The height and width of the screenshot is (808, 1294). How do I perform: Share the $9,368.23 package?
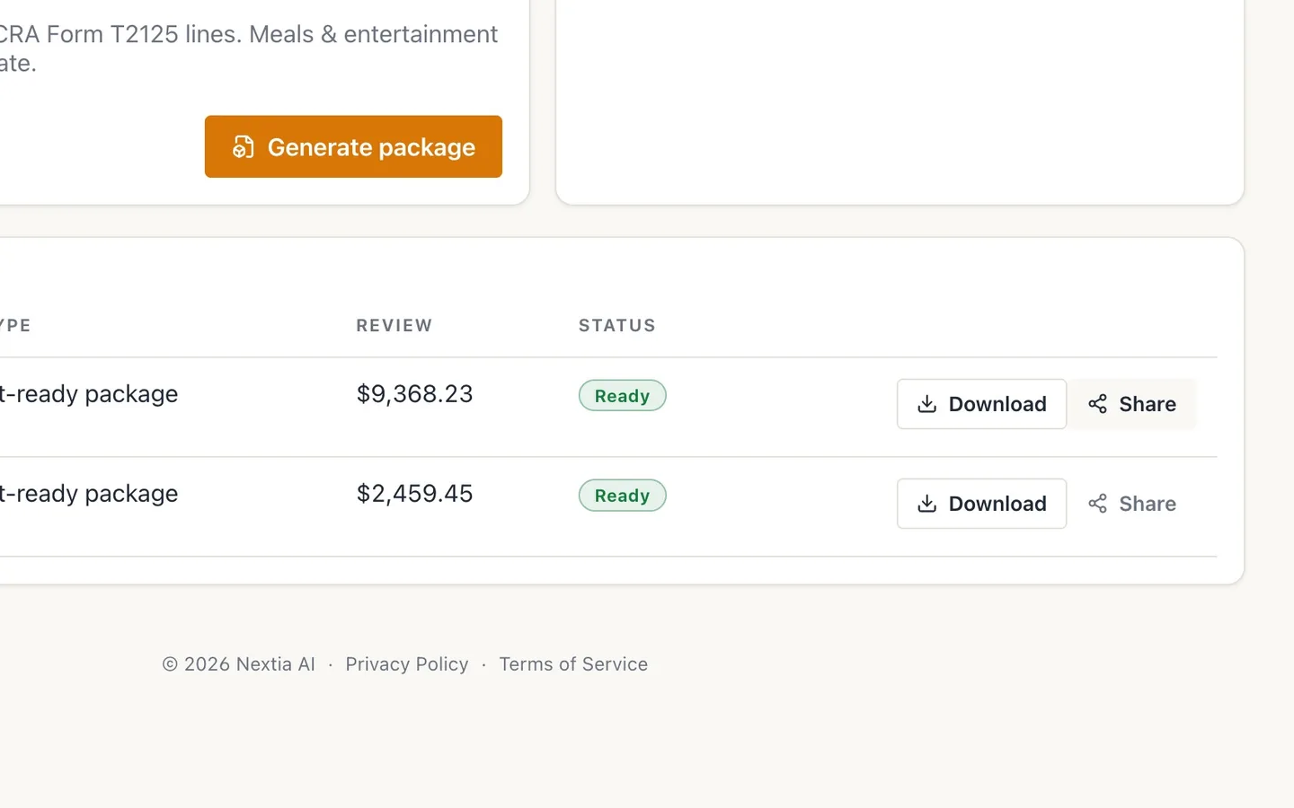(x=1132, y=404)
